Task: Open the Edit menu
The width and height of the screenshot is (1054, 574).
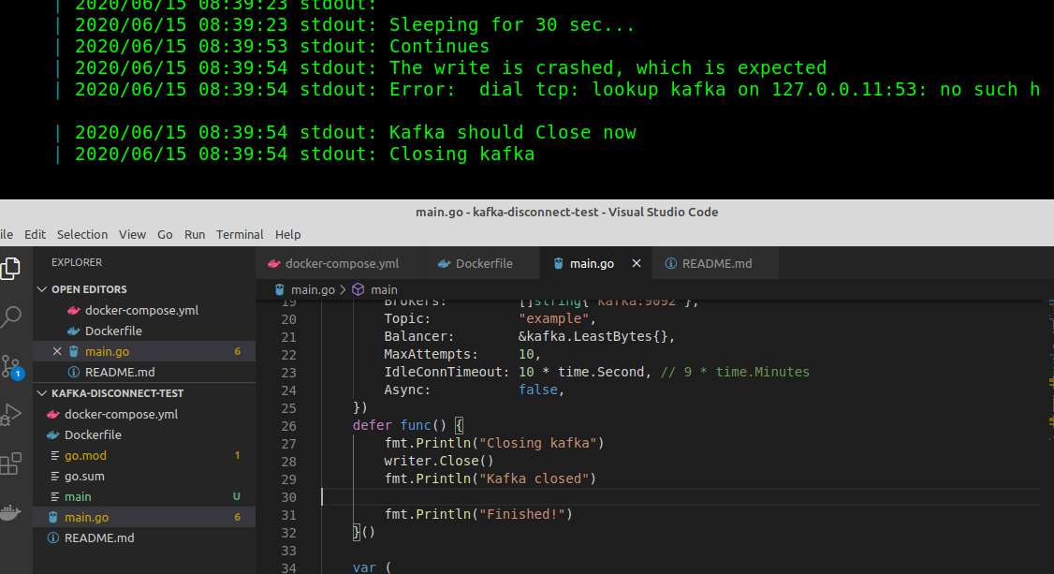Action: pyautogui.click(x=35, y=235)
